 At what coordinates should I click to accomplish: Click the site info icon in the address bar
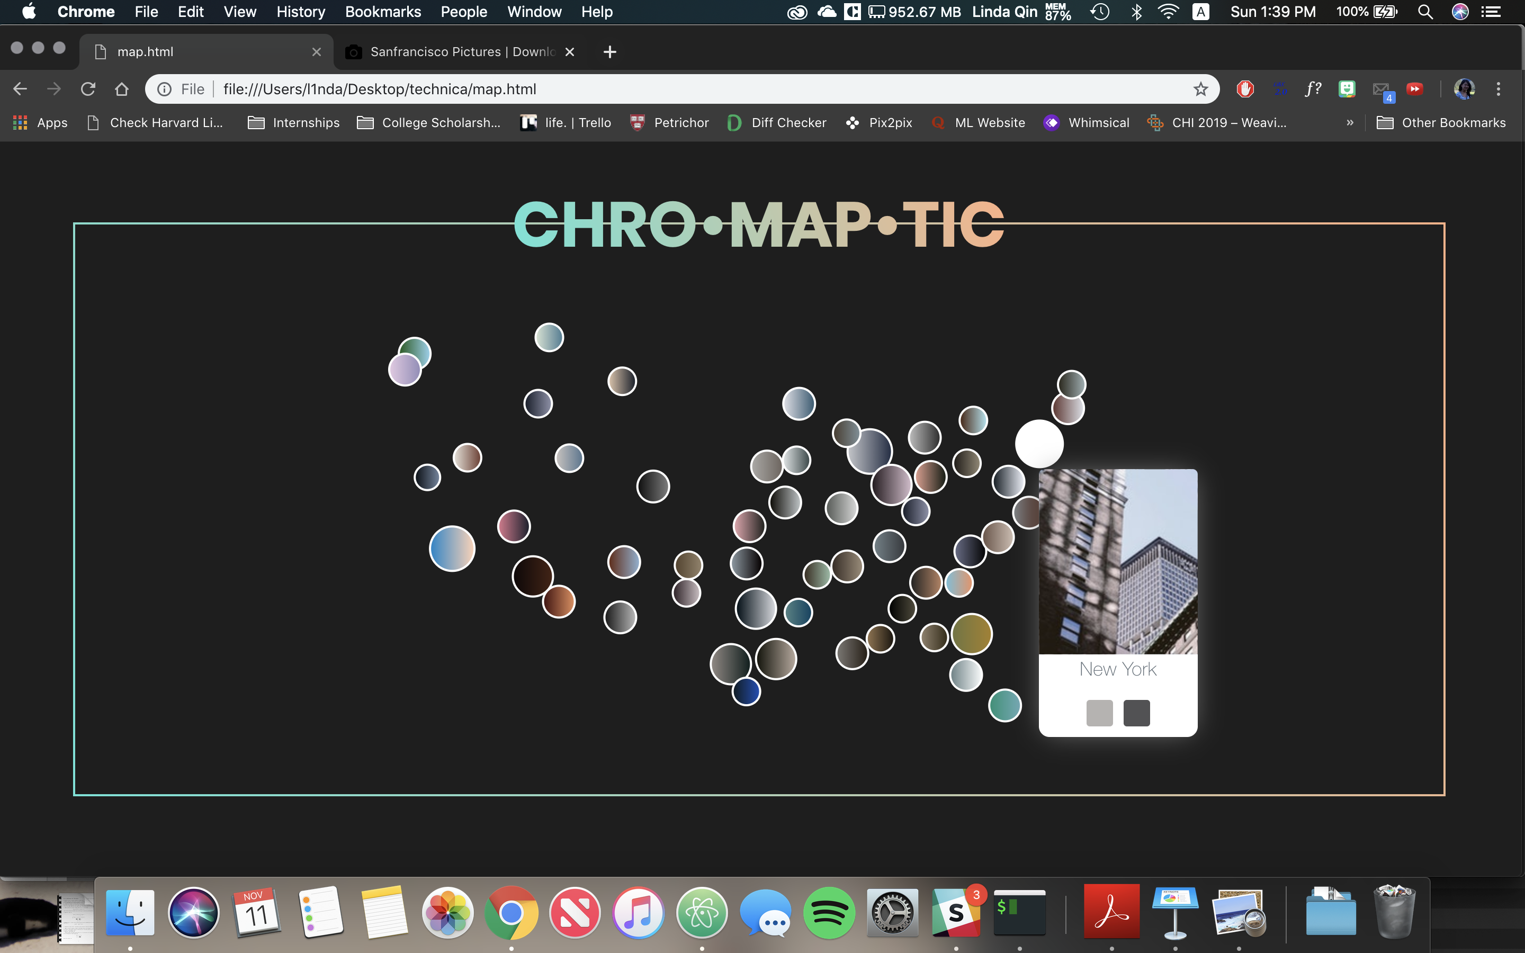coord(165,89)
